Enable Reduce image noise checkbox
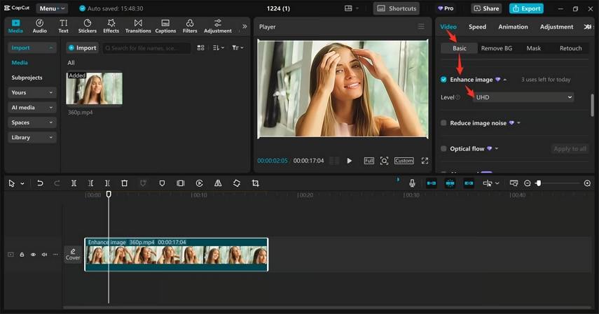 click(x=443, y=123)
